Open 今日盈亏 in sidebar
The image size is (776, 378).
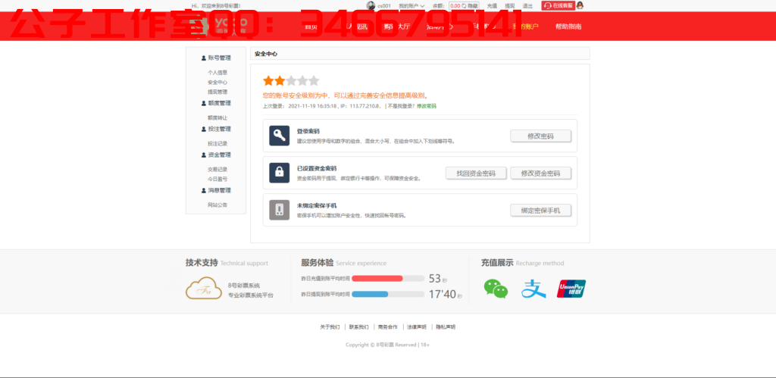217,179
